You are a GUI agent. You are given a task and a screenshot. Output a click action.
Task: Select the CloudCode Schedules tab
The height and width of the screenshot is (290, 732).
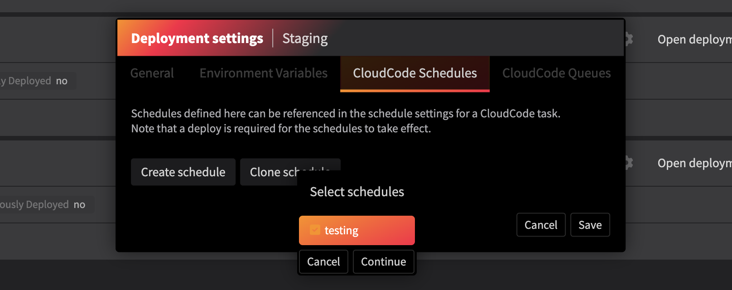click(415, 73)
